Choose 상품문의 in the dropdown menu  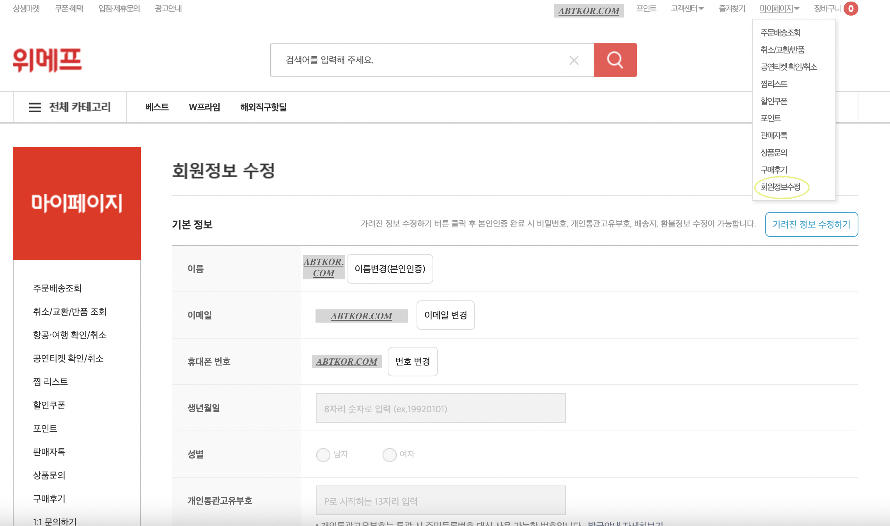(x=774, y=153)
